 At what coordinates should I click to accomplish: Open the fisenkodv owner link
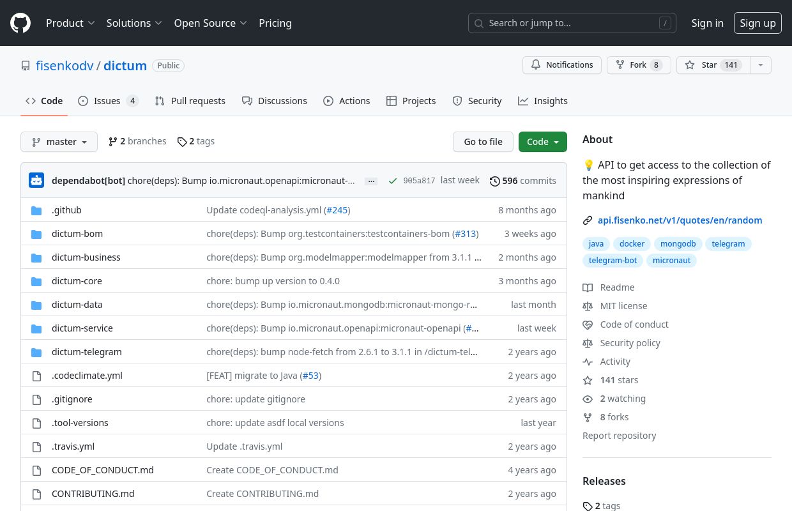(65, 66)
